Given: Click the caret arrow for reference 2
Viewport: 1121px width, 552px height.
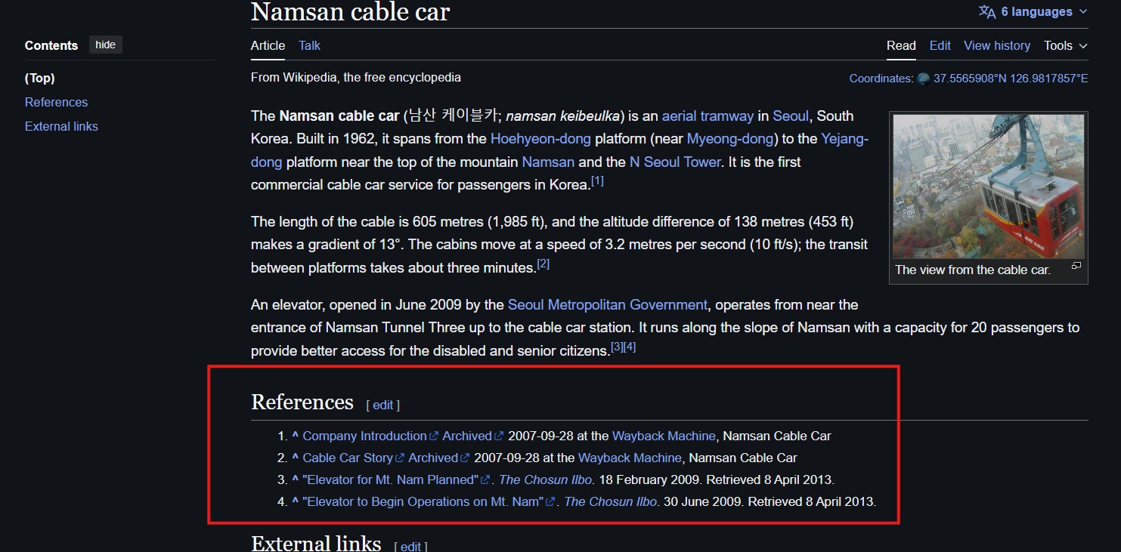Looking at the screenshot, I should pos(296,458).
